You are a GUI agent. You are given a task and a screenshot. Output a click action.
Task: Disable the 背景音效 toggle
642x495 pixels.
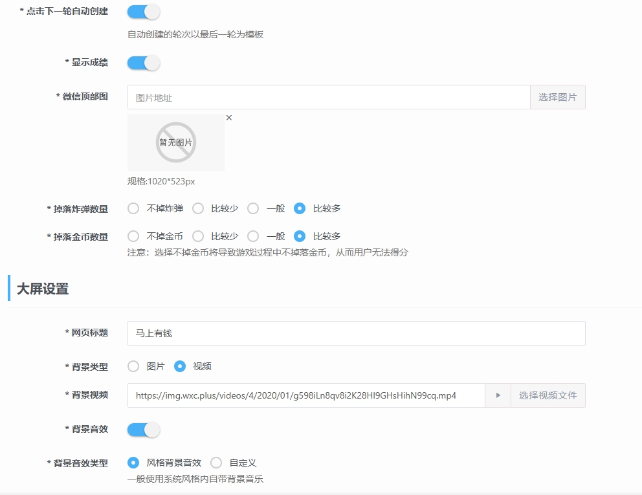click(x=143, y=429)
